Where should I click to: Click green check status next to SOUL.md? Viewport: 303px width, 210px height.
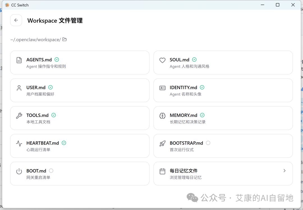(194, 60)
